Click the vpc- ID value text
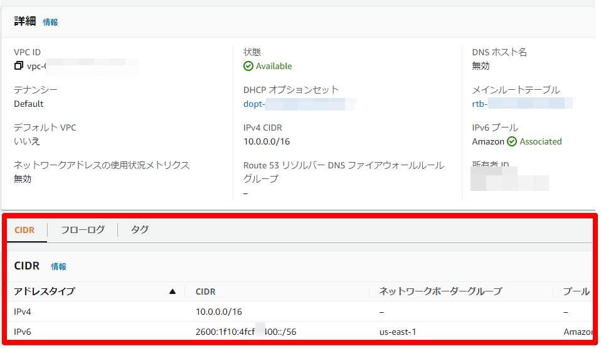Viewport: 601px width, 348px height. coord(37,67)
